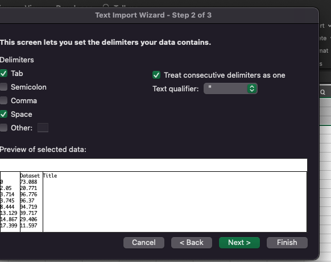Click the Text Import Wizard title bar

point(153,15)
